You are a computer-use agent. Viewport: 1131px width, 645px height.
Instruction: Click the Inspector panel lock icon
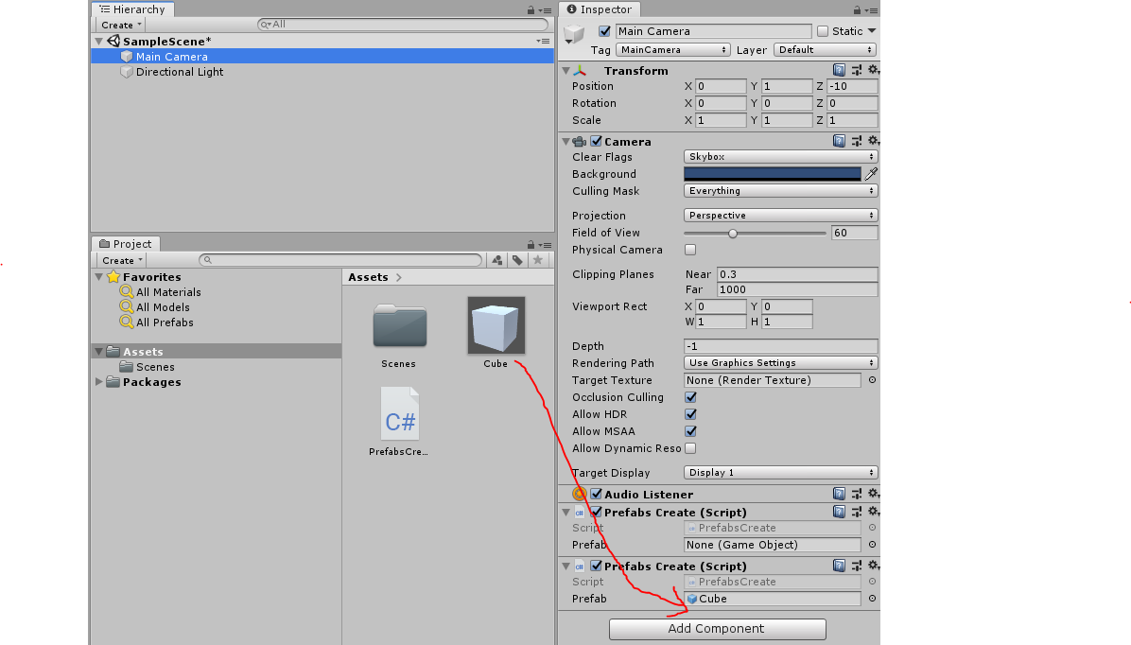click(x=859, y=9)
